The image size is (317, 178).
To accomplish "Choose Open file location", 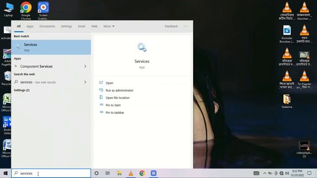I will 117,98.
